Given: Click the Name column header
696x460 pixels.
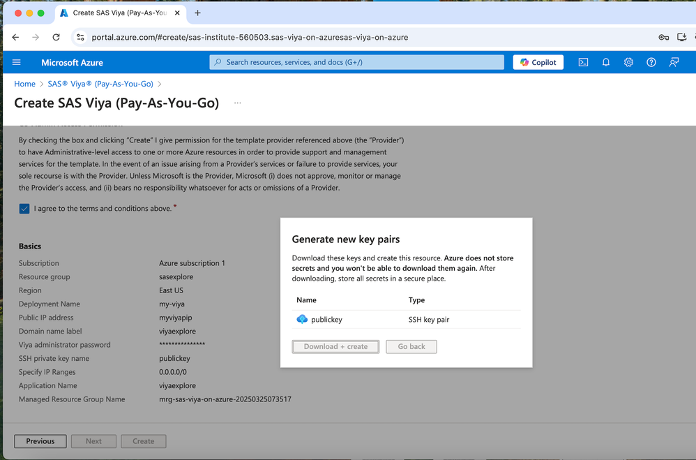Looking at the screenshot, I should coord(306,300).
